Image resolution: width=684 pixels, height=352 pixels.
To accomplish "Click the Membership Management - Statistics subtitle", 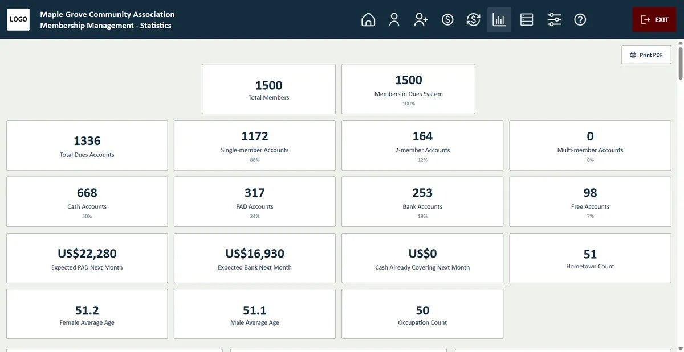I will 106,26.
